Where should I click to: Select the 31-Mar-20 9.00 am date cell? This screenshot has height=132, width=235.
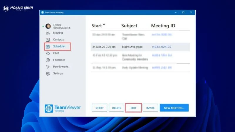[x=104, y=47]
